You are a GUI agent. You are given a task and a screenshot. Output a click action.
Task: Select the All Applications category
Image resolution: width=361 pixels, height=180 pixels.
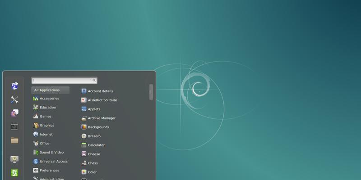point(51,90)
